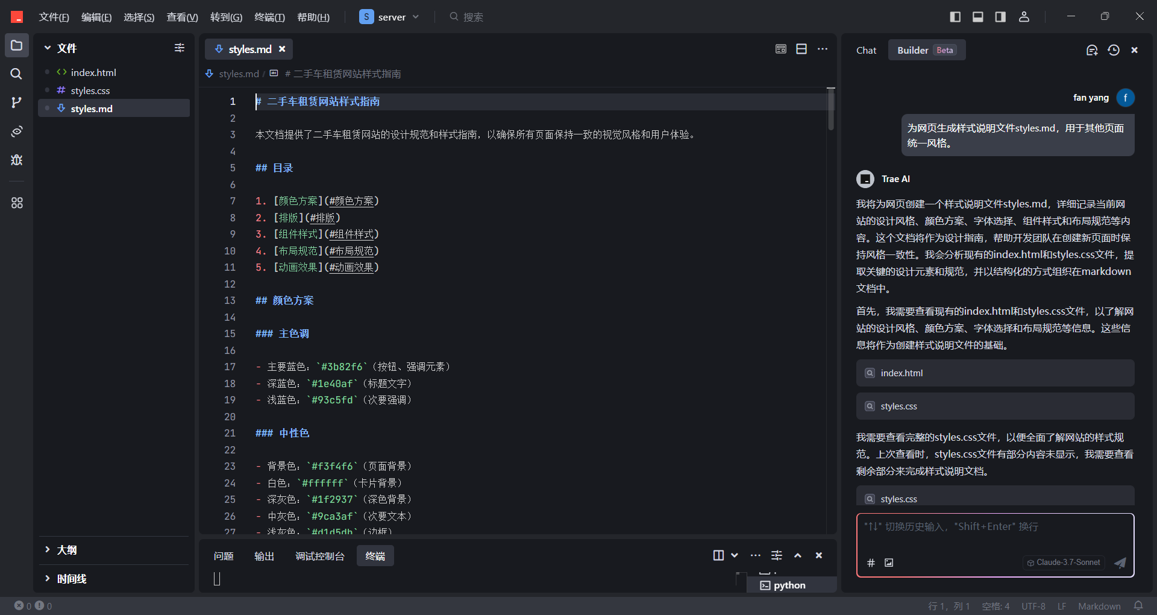The width and height of the screenshot is (1157, 615).
Task: Open the 选择(S) menu
Action: pos(139,17)
